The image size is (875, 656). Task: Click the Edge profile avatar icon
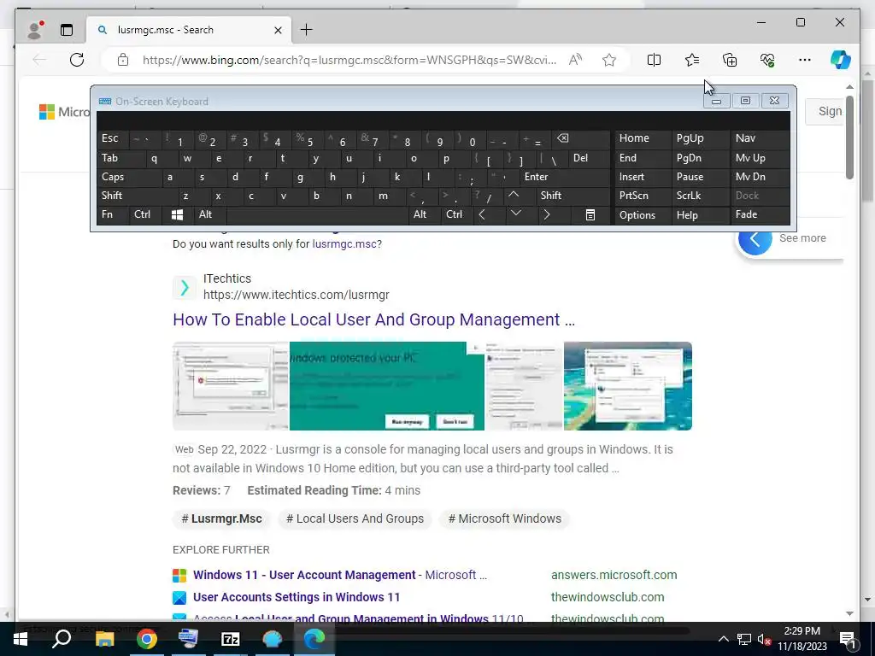point(36,30)
